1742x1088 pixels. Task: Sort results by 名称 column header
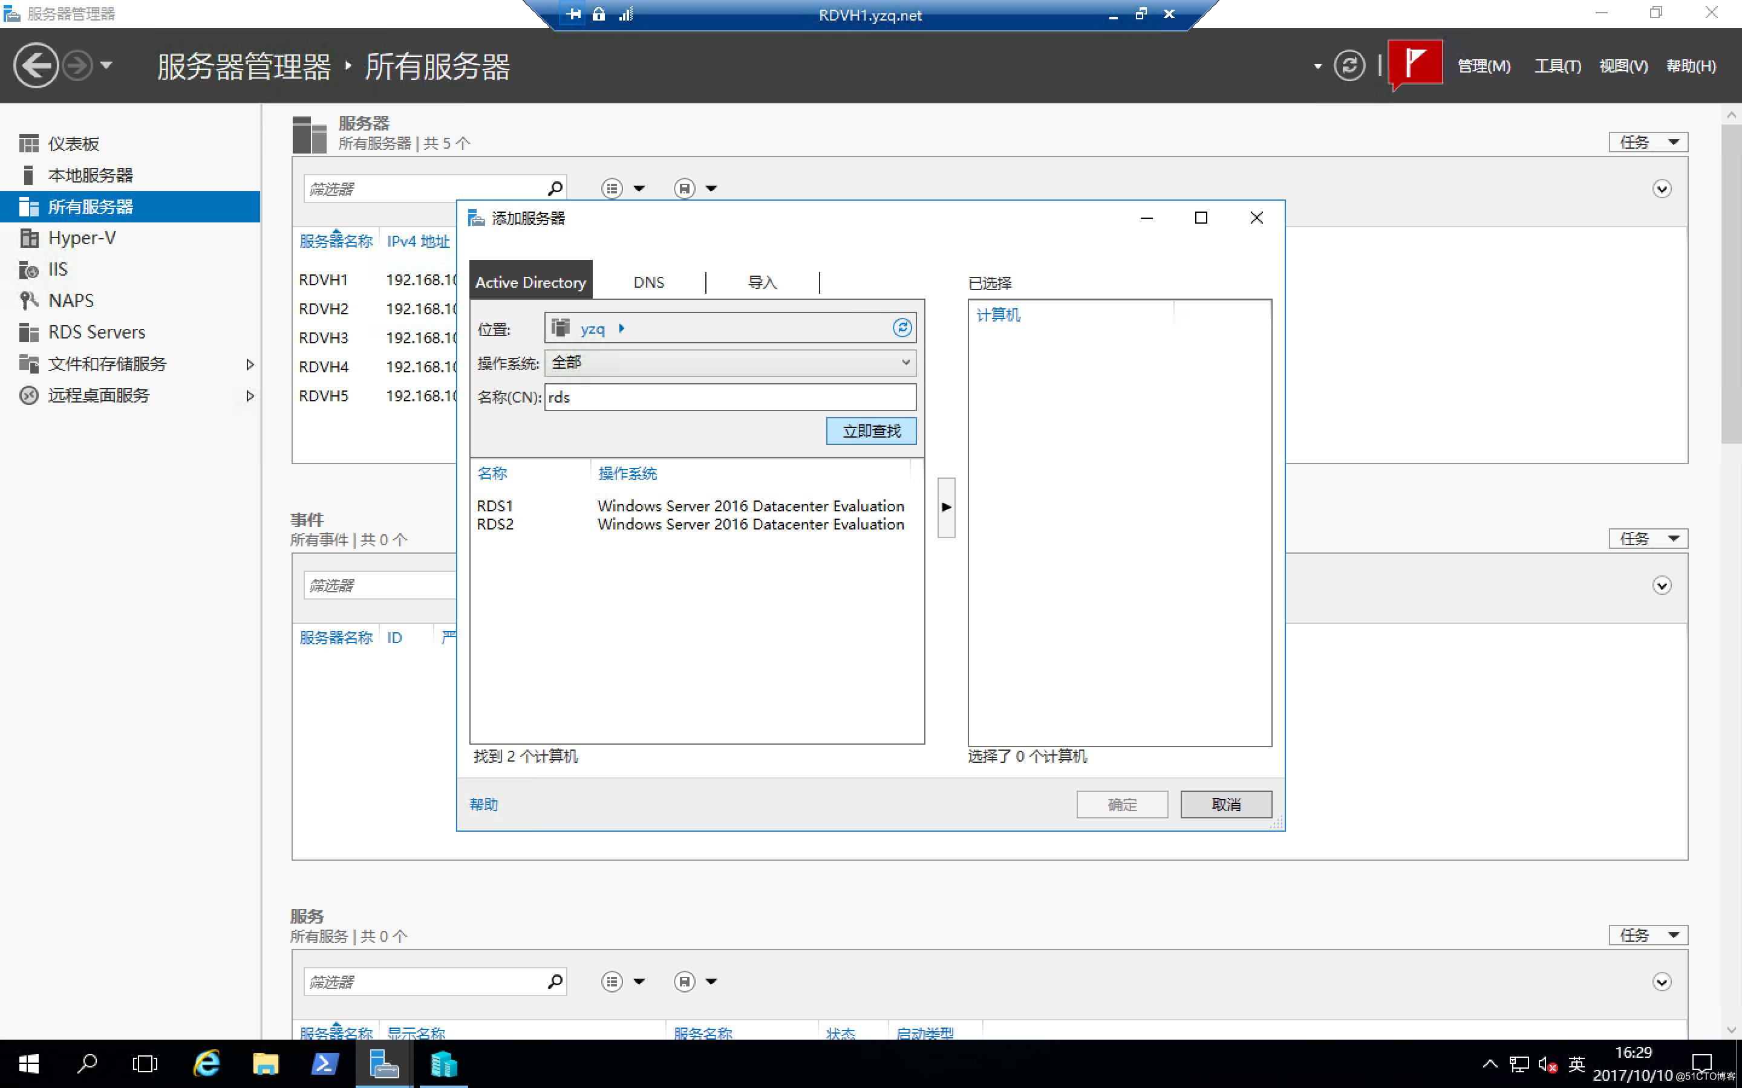point(492,473)
